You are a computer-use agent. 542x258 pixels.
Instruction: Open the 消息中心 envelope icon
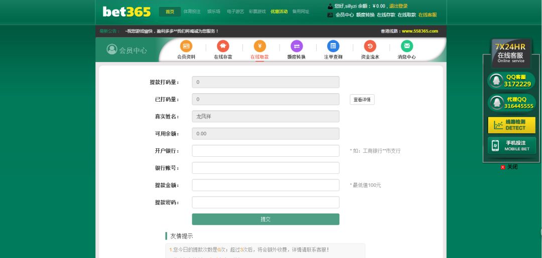click(x=407, y=46)
